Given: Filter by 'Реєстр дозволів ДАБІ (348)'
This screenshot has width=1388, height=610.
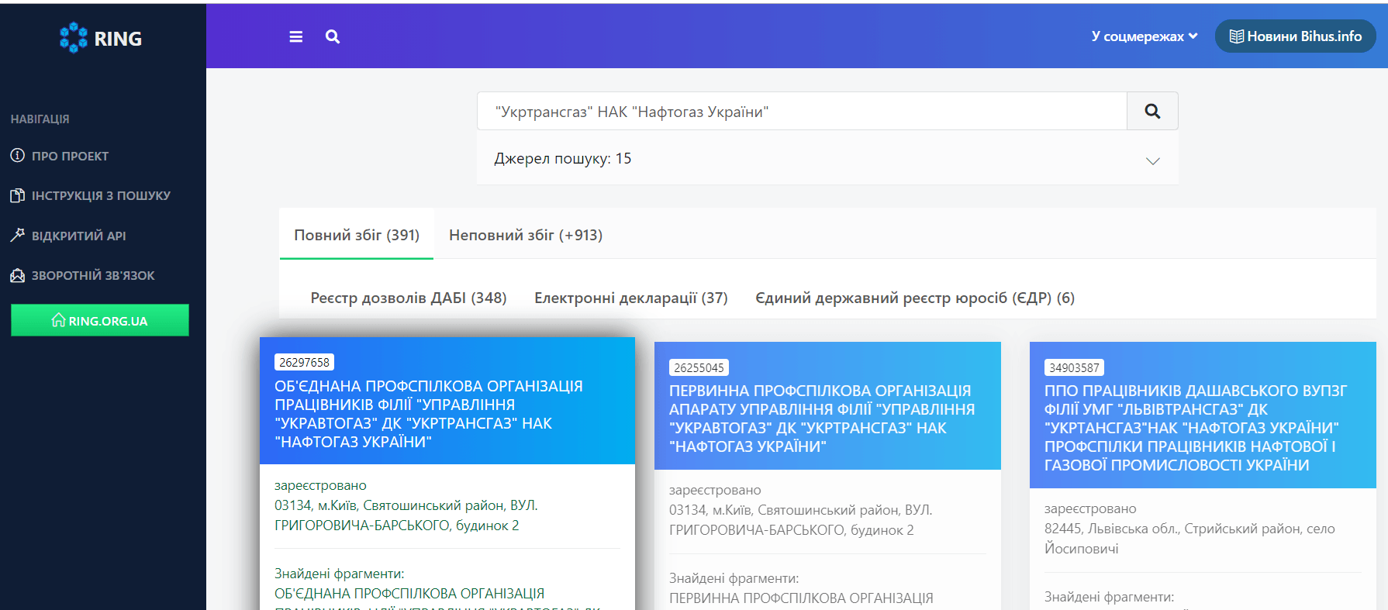Looking at the screenshot, I should tap(409, 298).
